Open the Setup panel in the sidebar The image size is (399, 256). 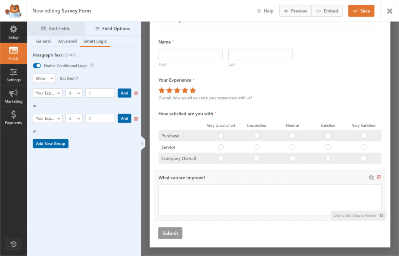(x=14, y=32)
